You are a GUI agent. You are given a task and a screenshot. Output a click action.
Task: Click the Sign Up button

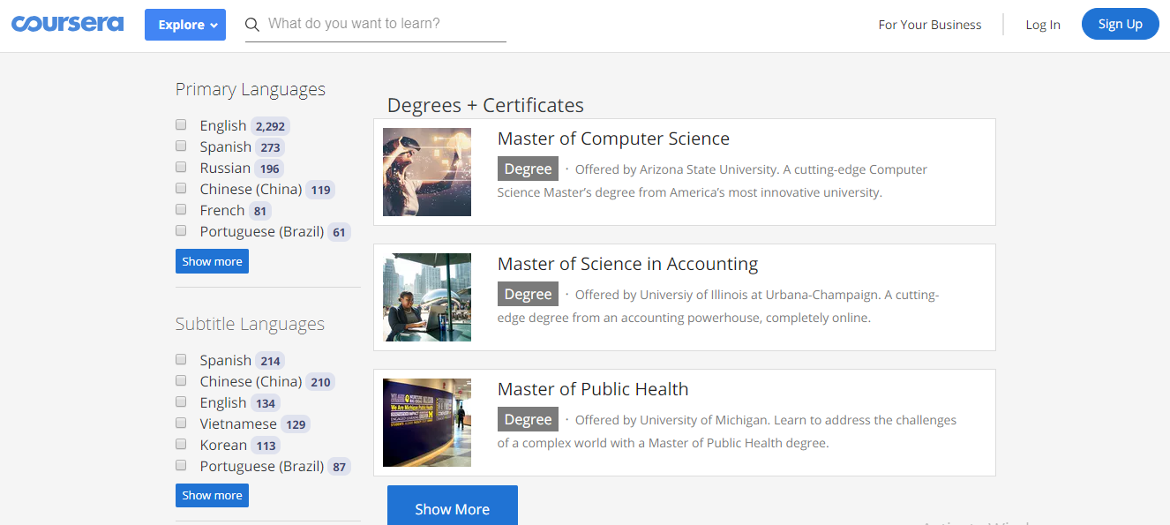coord(1121,24)
